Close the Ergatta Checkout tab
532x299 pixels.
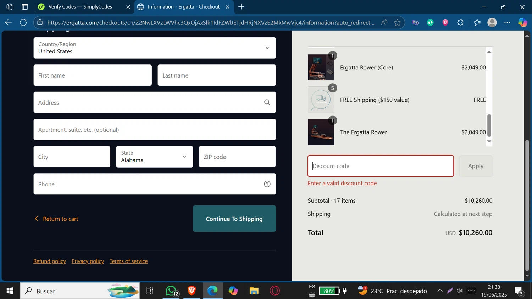coord(227,7)
